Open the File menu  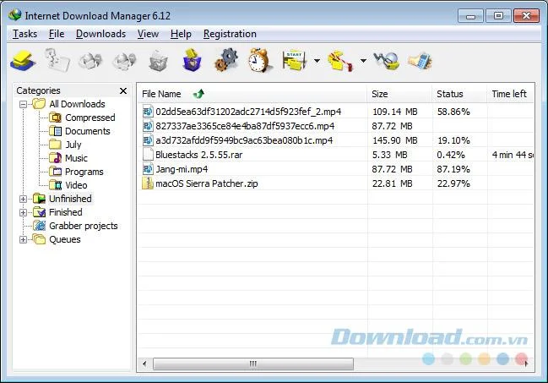point(57,34)
